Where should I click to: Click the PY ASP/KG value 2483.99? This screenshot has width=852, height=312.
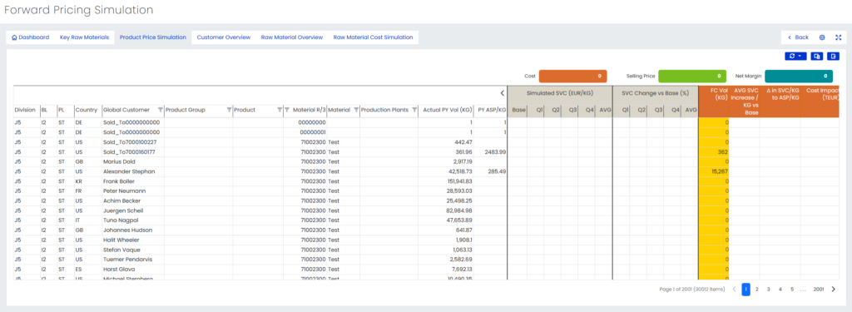coord(496,151)
